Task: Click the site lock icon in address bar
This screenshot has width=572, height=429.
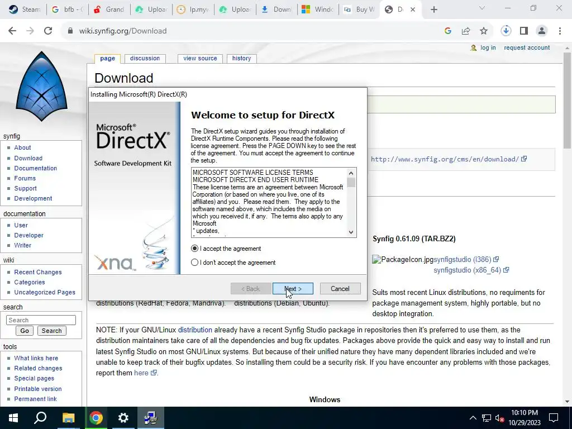Action: coord(70,31)
